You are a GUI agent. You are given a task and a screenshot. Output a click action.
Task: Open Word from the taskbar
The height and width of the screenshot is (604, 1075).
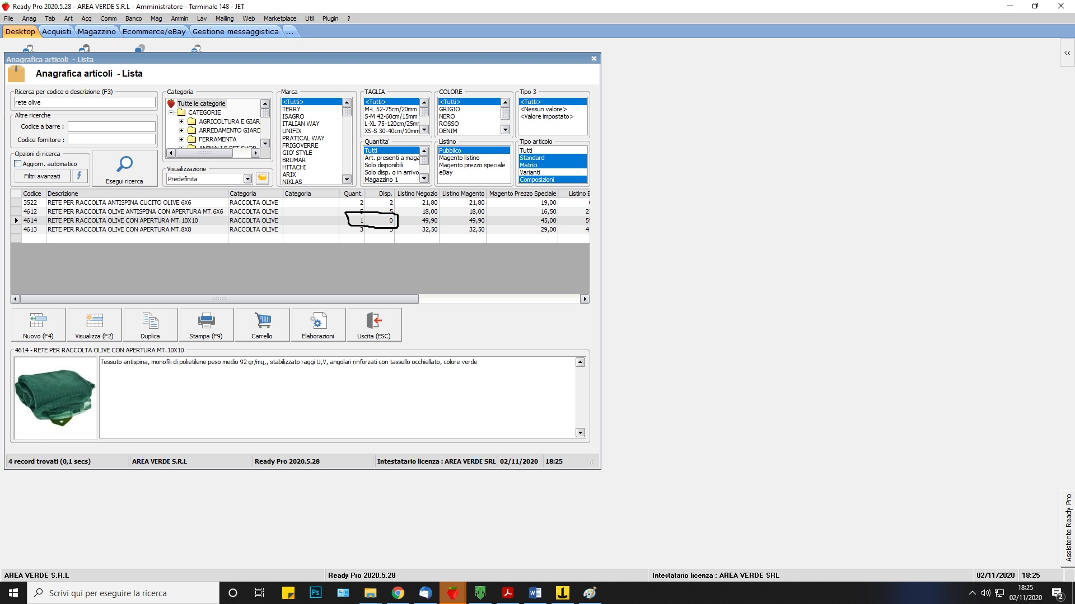pyautogui.click(x=535, y=593)
